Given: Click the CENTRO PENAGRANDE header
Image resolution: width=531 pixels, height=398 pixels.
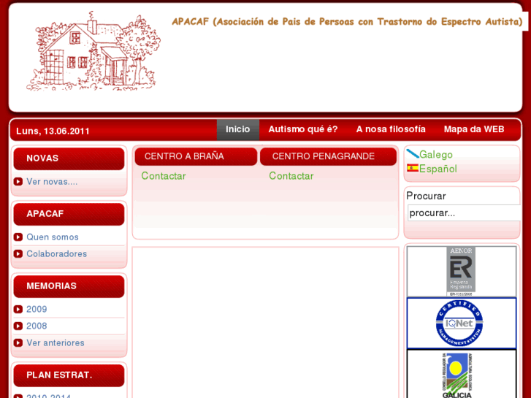Looking at the screenshot, I should coord(328,156).
